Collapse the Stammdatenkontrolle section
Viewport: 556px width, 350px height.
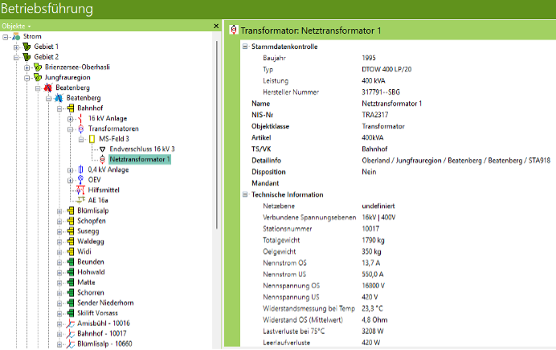point(245,47)
